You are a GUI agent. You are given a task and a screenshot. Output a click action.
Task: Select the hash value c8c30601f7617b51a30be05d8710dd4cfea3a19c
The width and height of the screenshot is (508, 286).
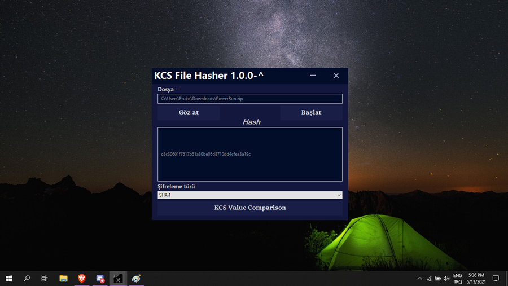[205, 154]
